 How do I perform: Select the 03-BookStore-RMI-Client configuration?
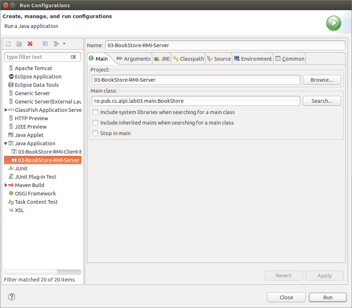47,152
